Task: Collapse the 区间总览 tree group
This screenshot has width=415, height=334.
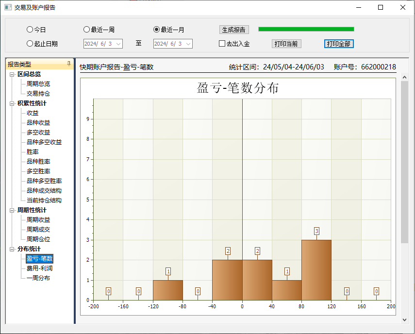Action: click(12, 74)
